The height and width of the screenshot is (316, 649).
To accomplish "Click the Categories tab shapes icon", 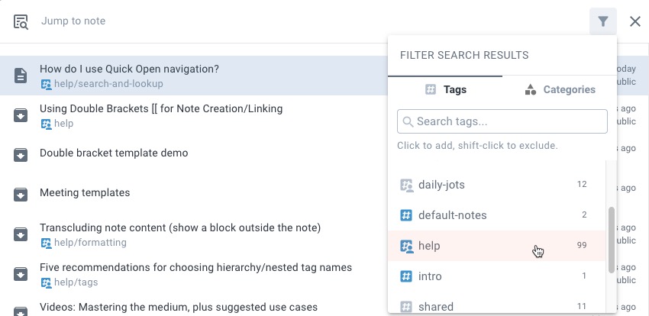I will point(530,89).
